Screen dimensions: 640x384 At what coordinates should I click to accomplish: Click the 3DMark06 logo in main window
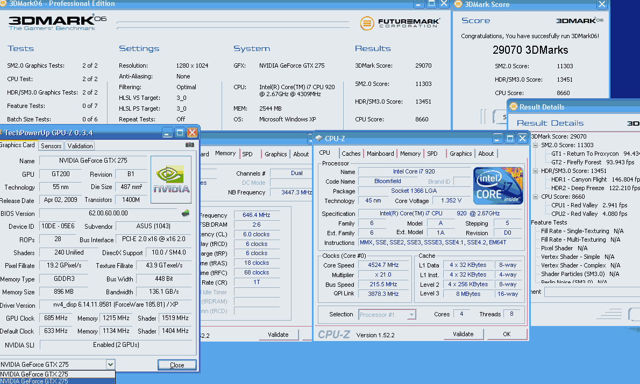(x=57, y=23)
